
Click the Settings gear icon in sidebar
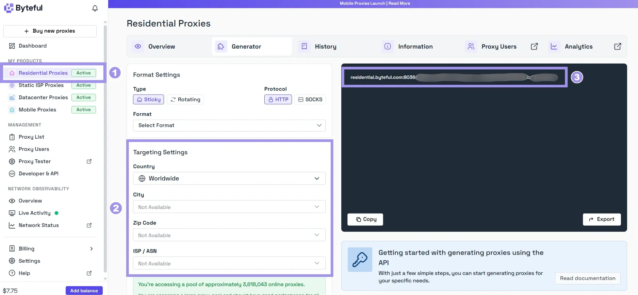[12, 261]
